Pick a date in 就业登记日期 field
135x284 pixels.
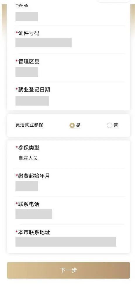coord(32,101)
